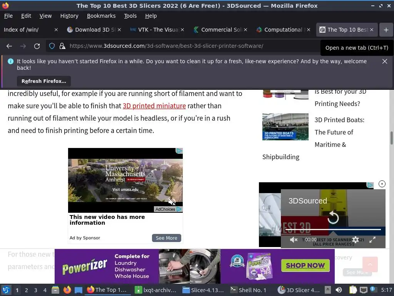The height and width of the screenshot is (296, 394).
Task: Click the forward navigation arrow
Action: pos(23,46)
